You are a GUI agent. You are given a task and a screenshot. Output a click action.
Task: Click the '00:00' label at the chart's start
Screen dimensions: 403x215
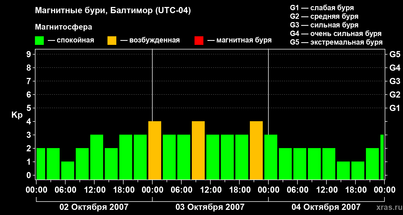coord(36,190)
